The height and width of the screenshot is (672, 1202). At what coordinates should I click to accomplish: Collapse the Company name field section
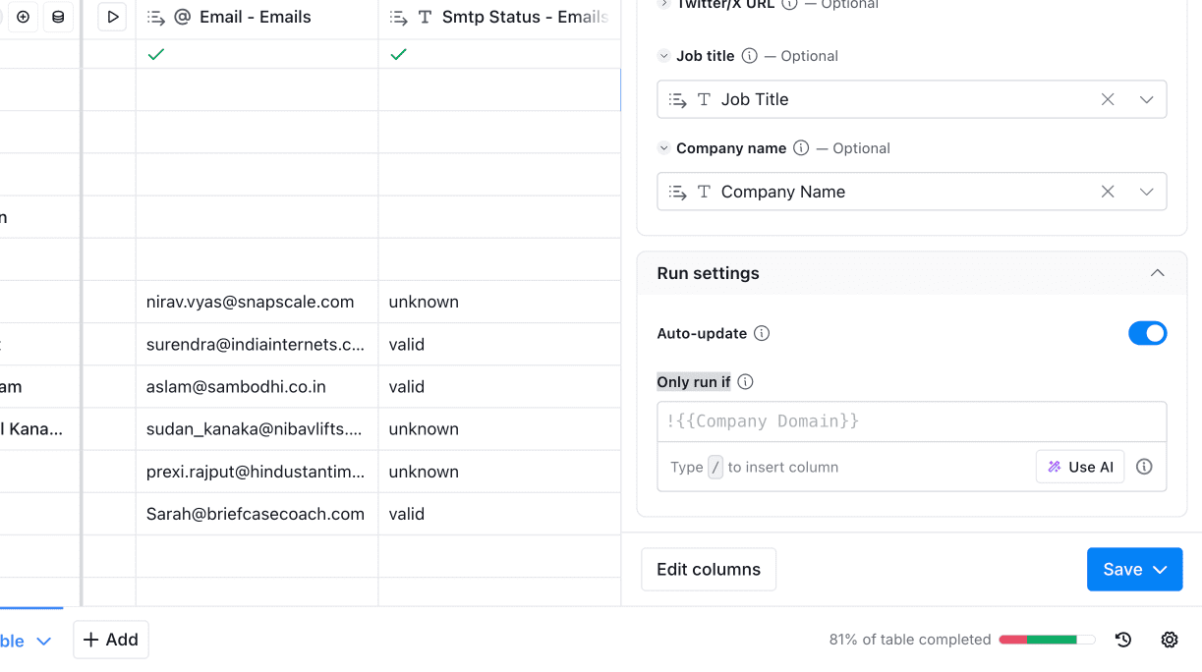664,148
